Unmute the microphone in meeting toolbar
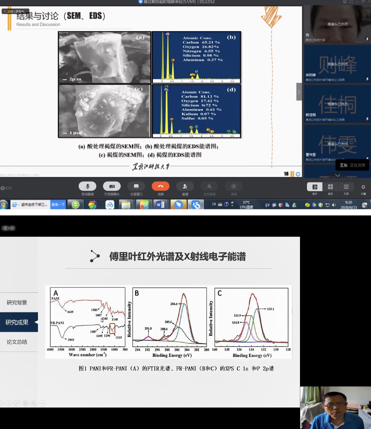 coord(87,187)
